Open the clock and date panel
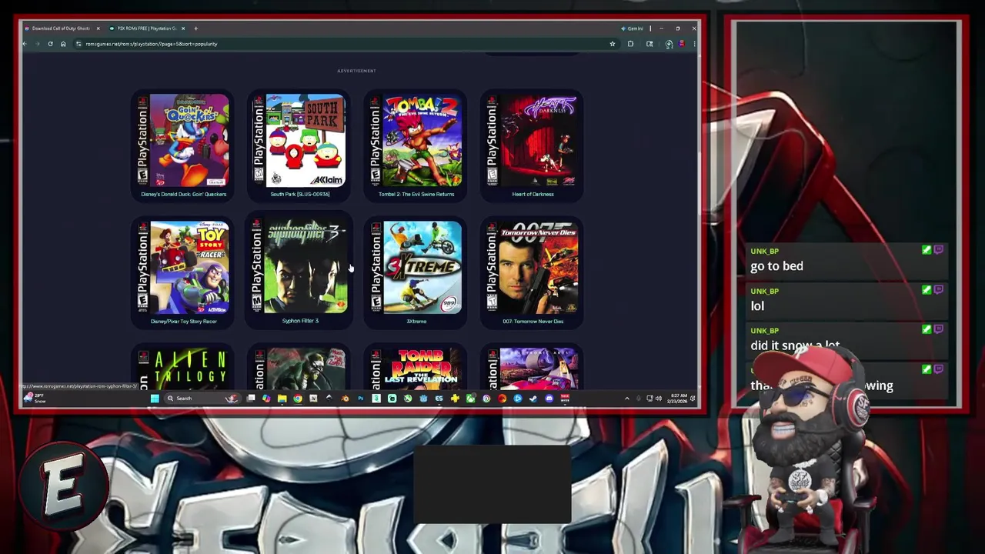Viewport: 985px width, 554px height. [x=679, y=398]
